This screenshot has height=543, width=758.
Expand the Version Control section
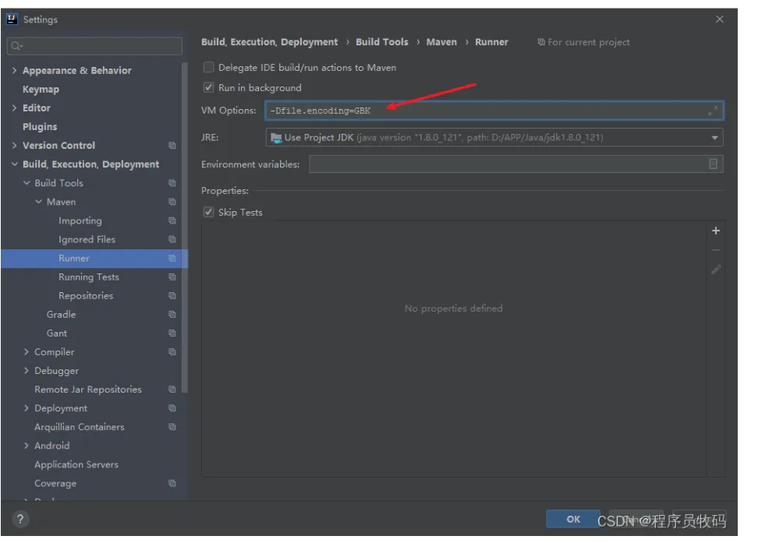point(14,146)
